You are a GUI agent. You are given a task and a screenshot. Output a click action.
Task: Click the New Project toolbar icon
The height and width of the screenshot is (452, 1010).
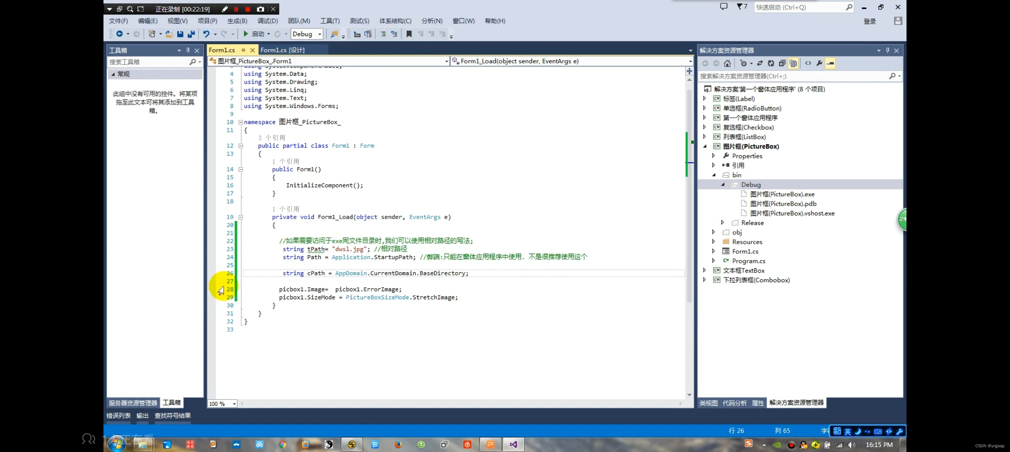pos(152,34)
